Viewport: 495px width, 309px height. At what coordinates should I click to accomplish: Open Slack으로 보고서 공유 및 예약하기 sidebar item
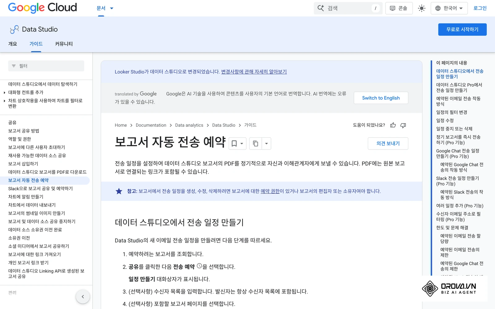(41, 188)
